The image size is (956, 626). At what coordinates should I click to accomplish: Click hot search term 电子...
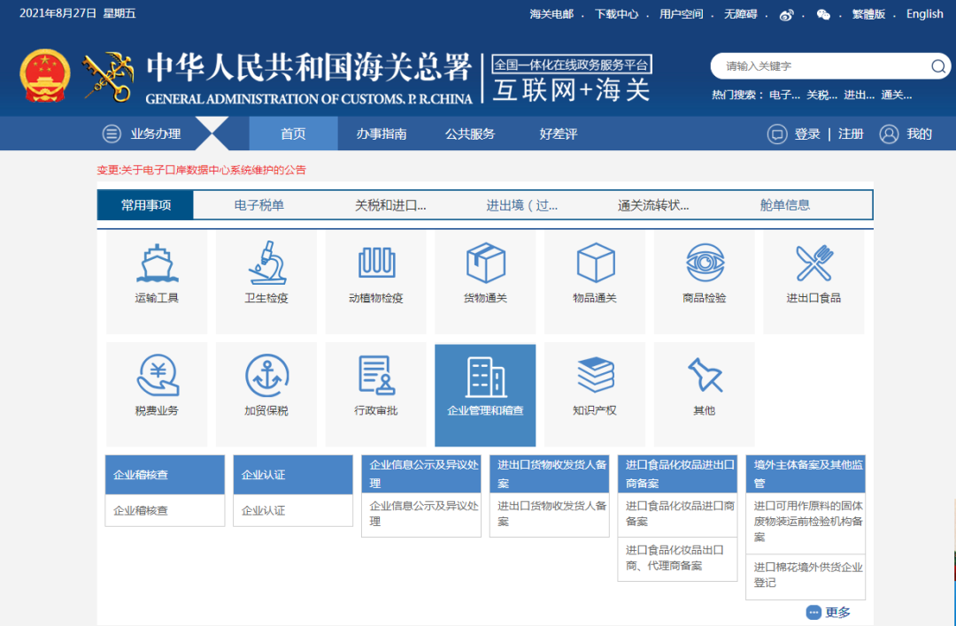[784, 95]
